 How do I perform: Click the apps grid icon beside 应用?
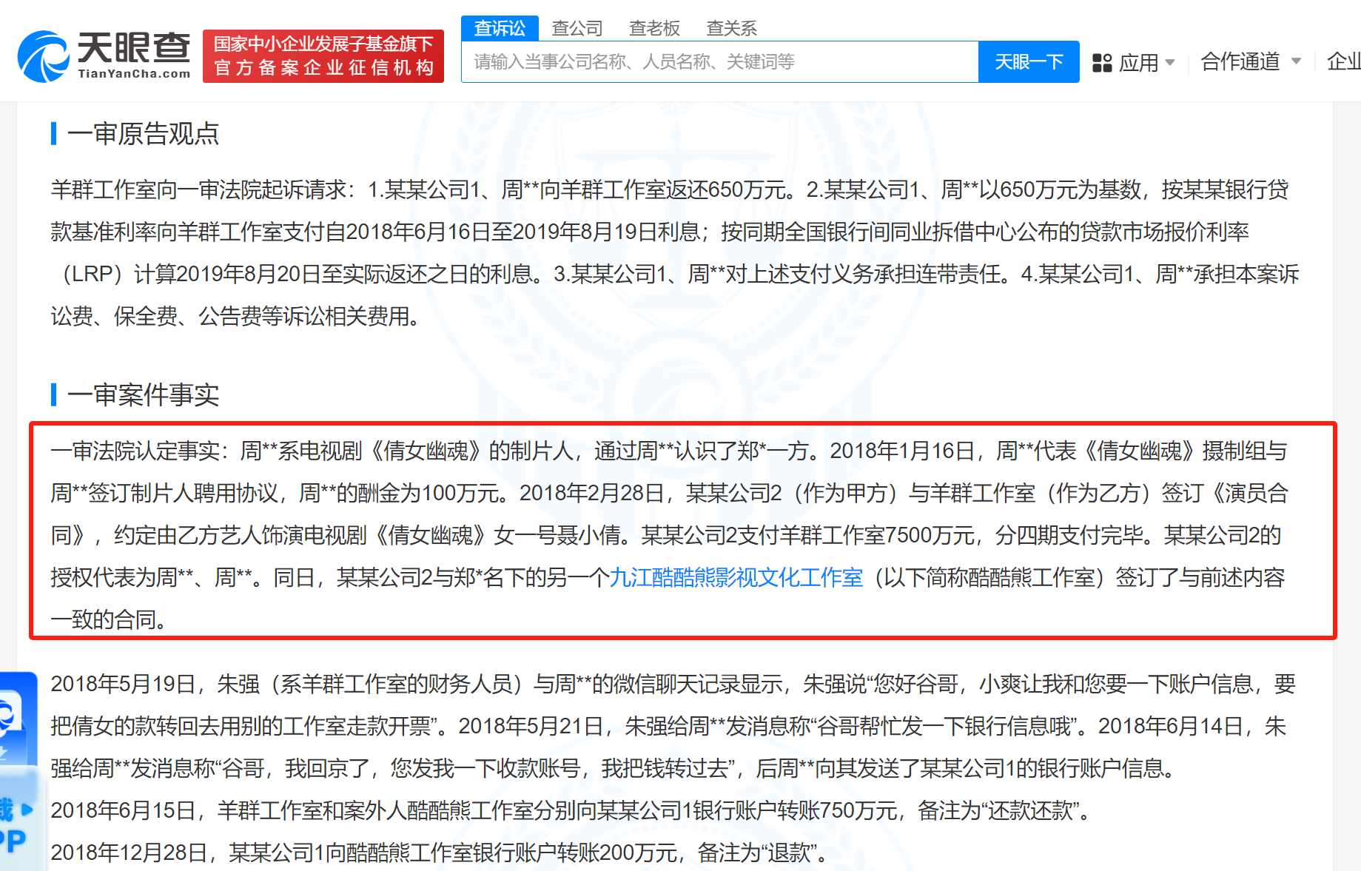(x=1102, y=62)
